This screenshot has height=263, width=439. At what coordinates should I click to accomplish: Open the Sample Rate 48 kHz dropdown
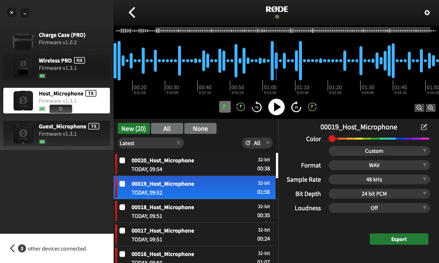(379, 180)
